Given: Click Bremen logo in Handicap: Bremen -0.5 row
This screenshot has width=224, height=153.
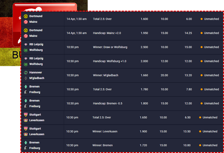Looking at the screenshot, I should coord(26,101).
